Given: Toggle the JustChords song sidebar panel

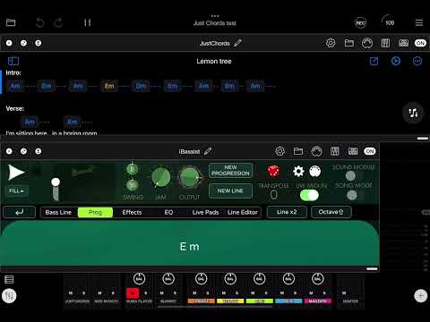Looking at the screenshot, I should coord(13,61).
